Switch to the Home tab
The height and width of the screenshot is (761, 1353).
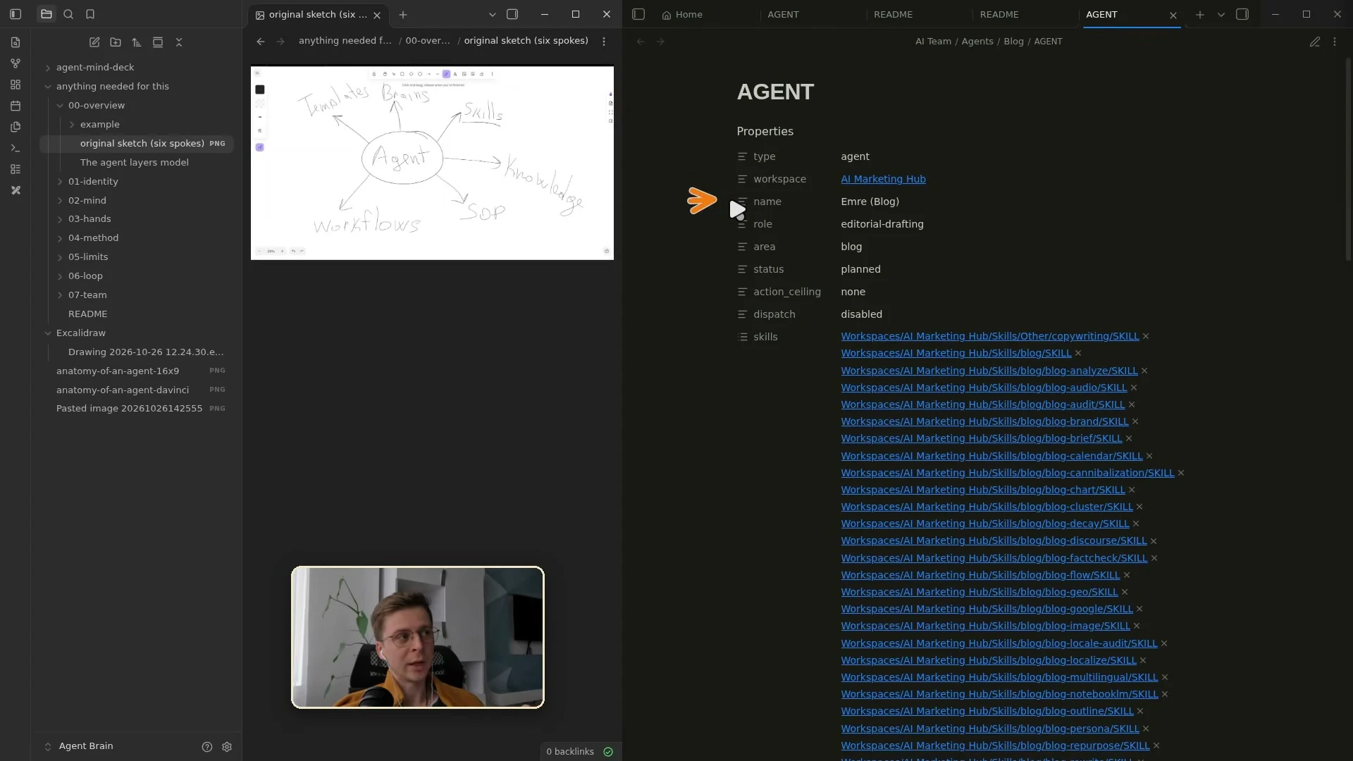tap(682, 14)
